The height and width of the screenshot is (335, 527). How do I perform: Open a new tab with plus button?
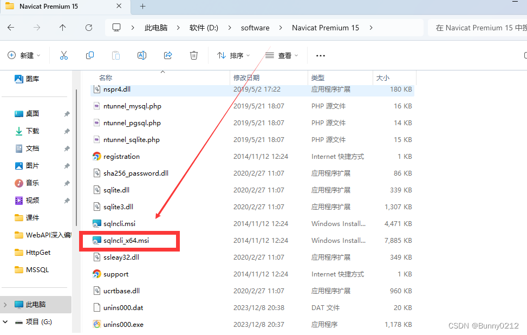pos(143,7)
